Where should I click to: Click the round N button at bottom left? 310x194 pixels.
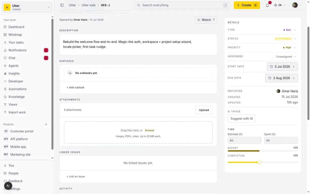pyautogui.click(x=8, y=186)
